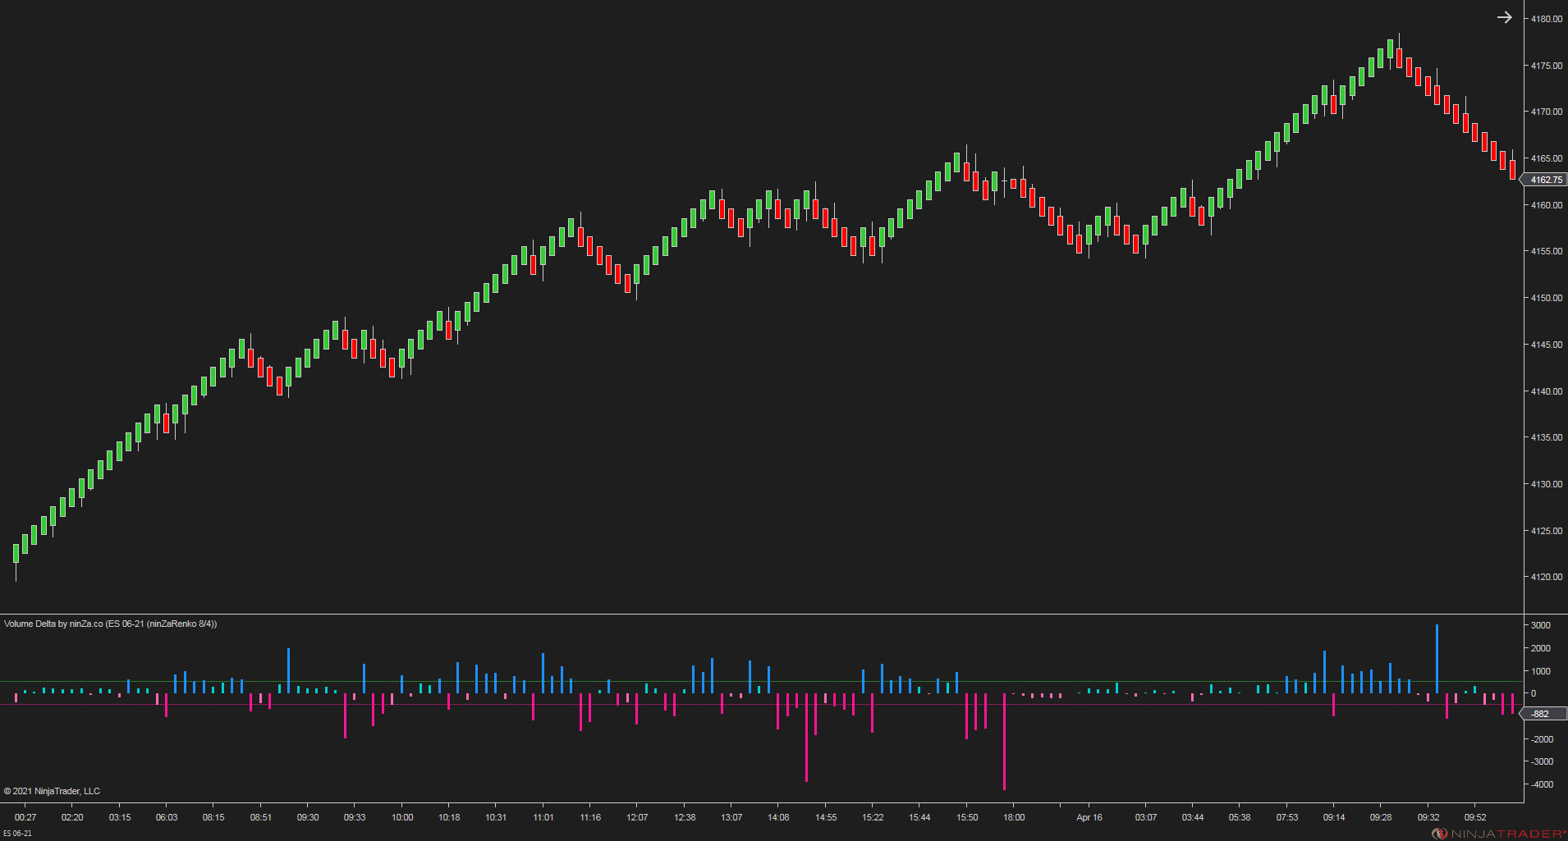Click the 00:27 time axis label
The height and width of the screenshot is (841, 1568).
(x=25, y=817)
